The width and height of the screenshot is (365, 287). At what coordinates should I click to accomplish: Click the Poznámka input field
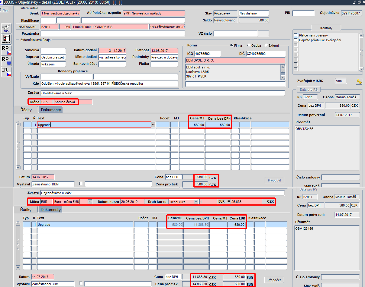113,33
